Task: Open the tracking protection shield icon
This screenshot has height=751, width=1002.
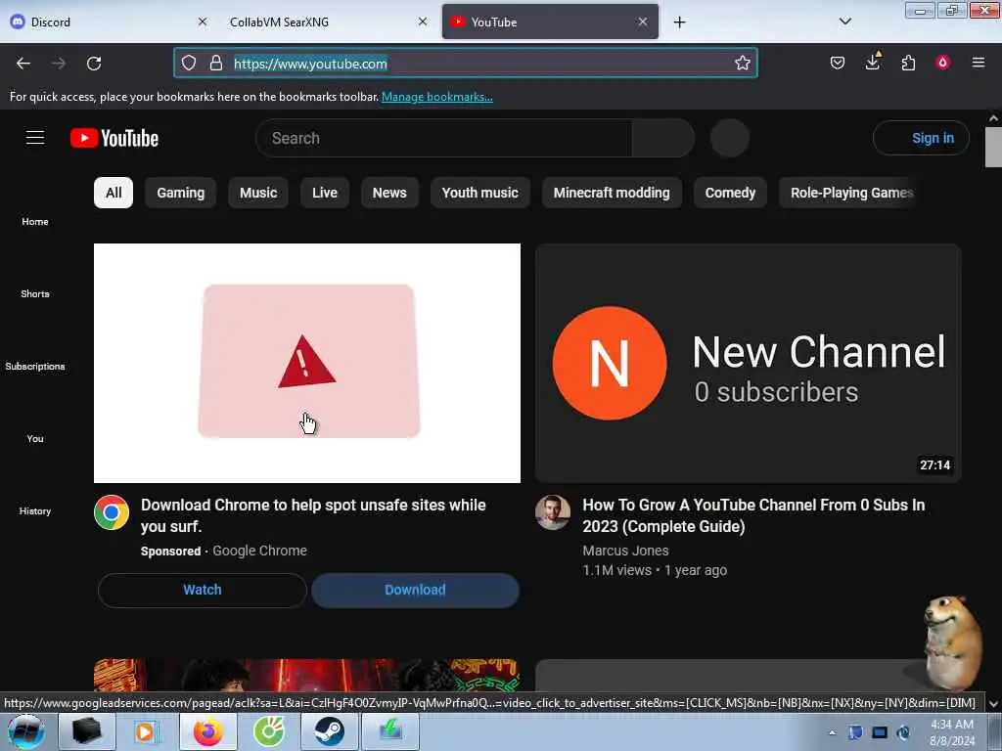Action: coord(189,63)
